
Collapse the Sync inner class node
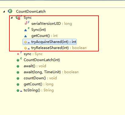(x=12, y=18)
